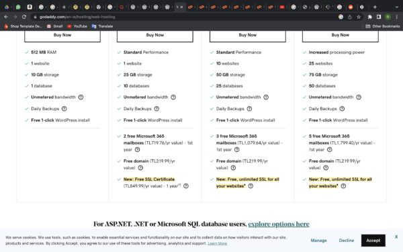This screenshot has height=252, width=403.
Task: Open the browser extensions puzzle icon
Action: (x=369, y=17)
